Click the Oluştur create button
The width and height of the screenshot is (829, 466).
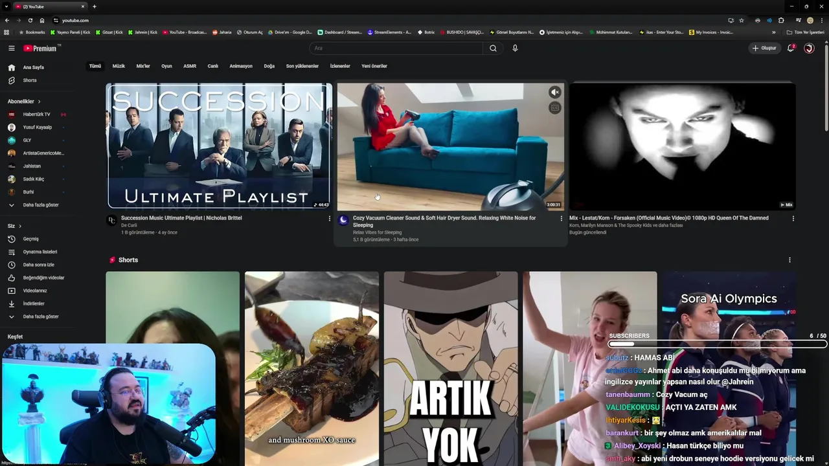pyautogui.click(x=764, y=48)
